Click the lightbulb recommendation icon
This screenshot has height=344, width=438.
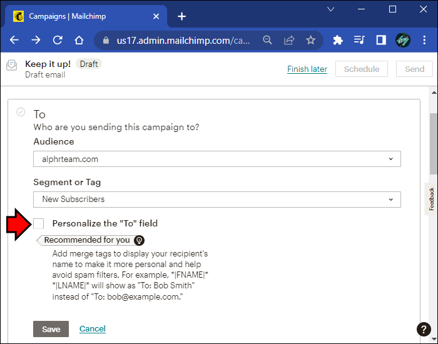click(140, 240)
